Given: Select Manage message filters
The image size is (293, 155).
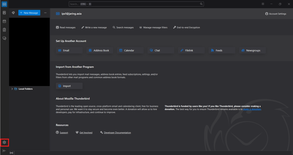Looking at the screenshot, I should pyautogui.click(x=153, y=28).
